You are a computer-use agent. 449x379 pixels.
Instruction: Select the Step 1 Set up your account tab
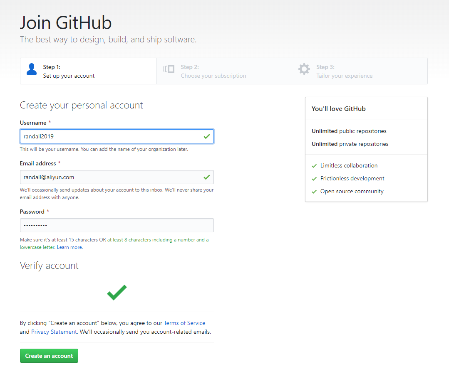tap(88, 71)
